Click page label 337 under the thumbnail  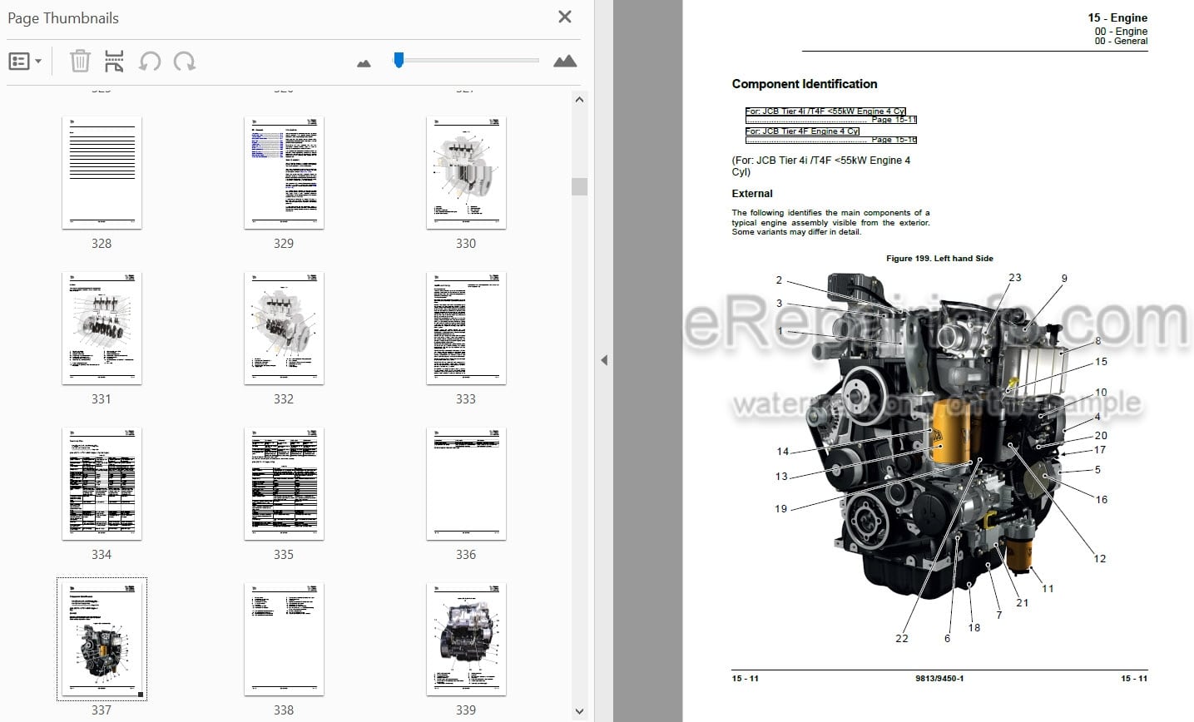tap(102, 710)
